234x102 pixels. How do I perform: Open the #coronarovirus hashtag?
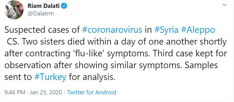[x=112, y=30]
